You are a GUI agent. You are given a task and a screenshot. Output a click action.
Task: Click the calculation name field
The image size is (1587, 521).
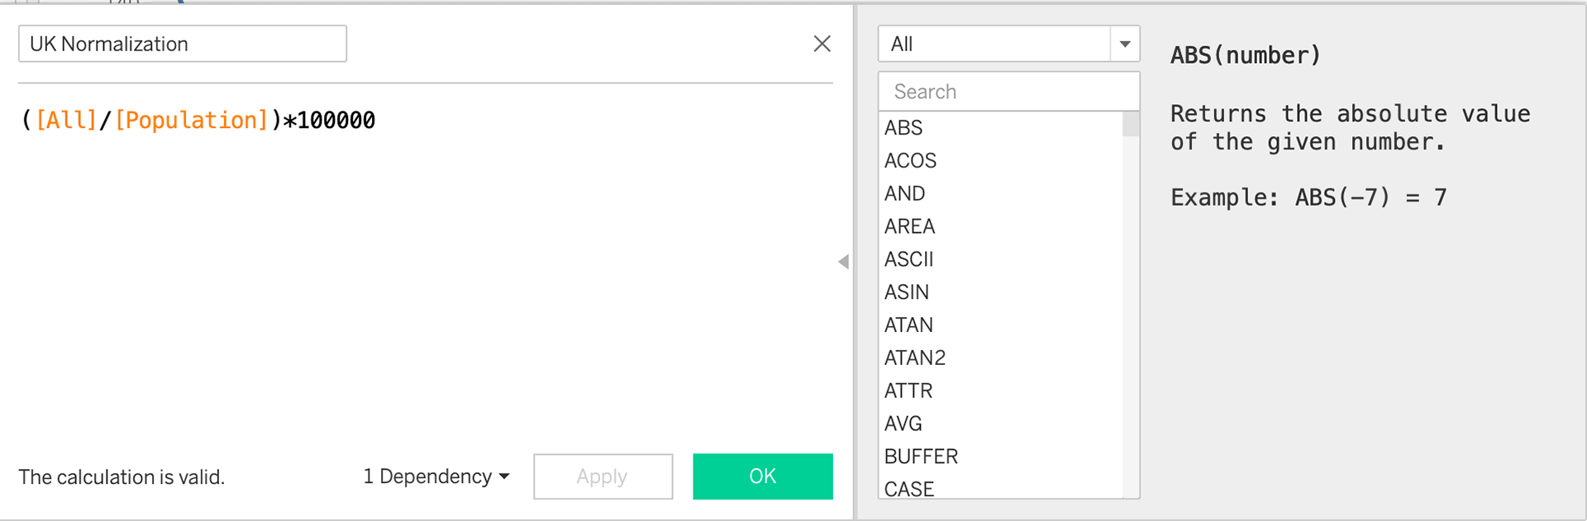[x=182, y=44]
